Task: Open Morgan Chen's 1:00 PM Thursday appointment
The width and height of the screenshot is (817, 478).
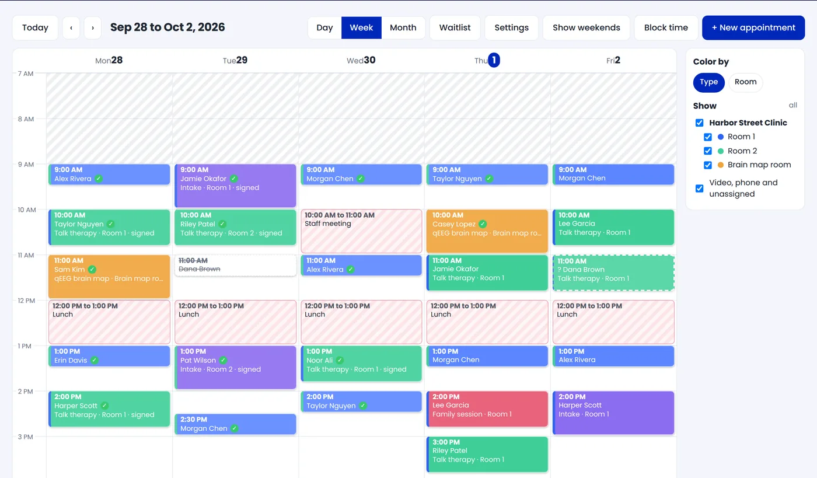Action: tap(487, 356)
